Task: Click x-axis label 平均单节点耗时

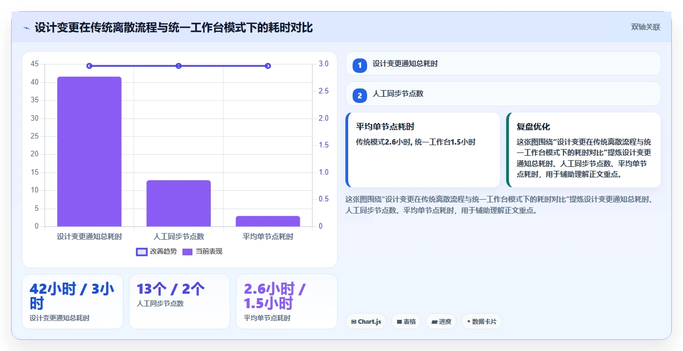Action: click(268, 236)
